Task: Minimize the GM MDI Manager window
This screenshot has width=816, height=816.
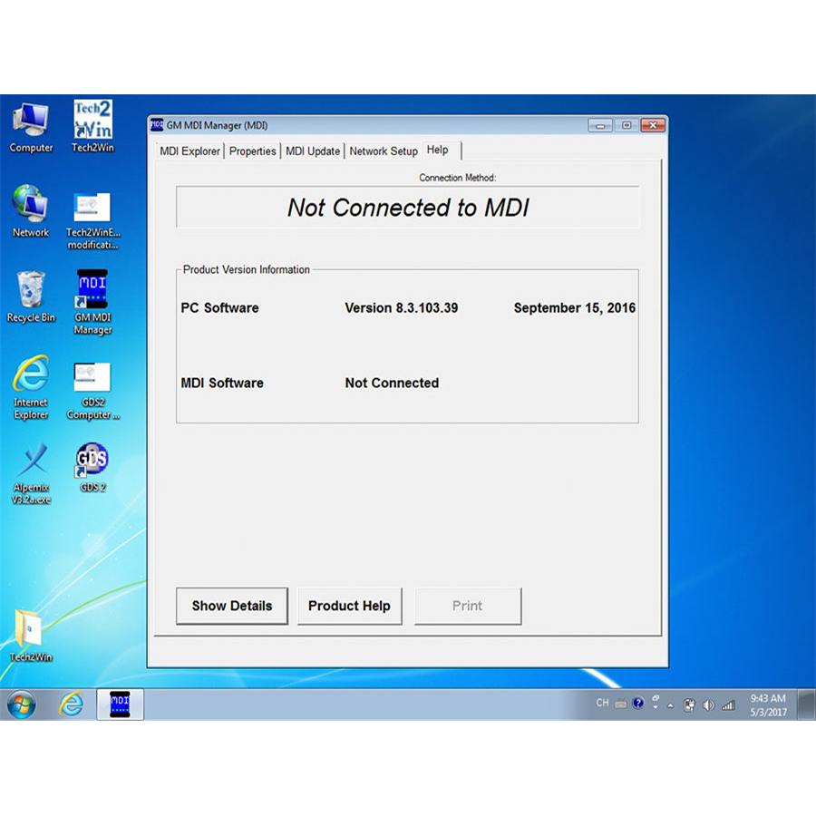Action: pyautogui.click(x=600, y=125)
